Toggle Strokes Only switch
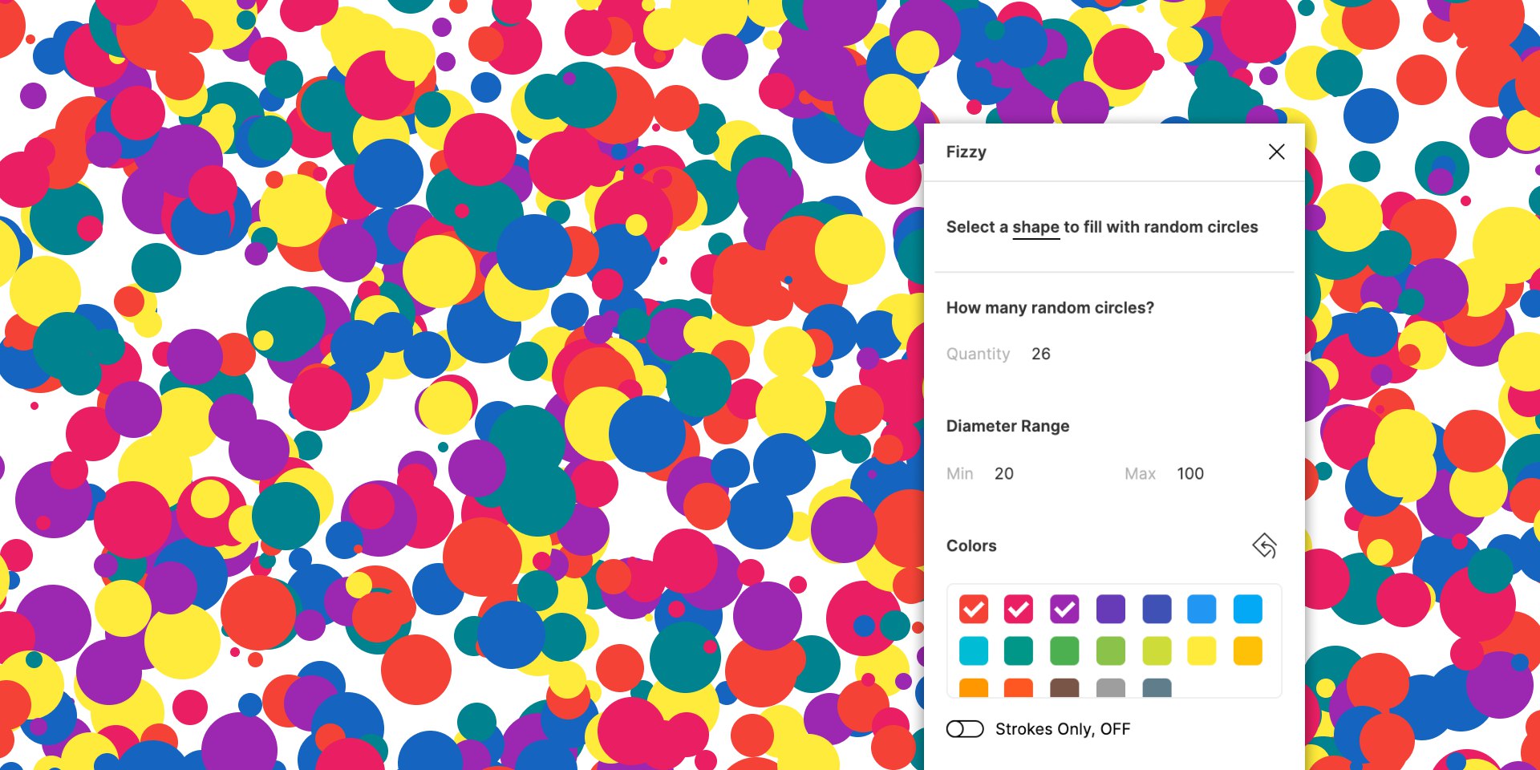The height and width of the screenshot is (770, 1540). click(965, 729)
